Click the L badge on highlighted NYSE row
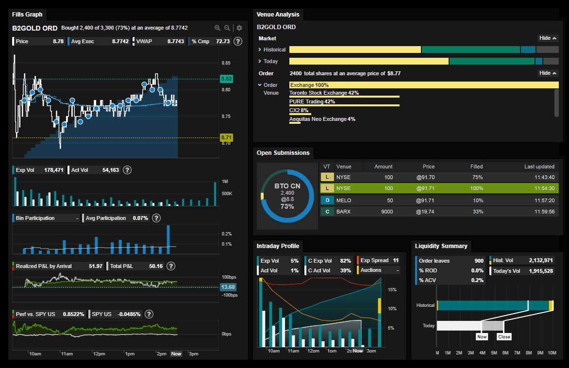The height and width of the screenshot is (368, 569). pos(327,188)
